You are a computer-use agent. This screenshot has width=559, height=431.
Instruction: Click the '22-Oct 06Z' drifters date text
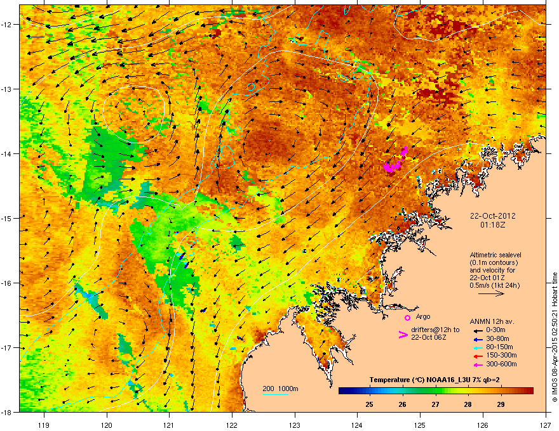429,337
